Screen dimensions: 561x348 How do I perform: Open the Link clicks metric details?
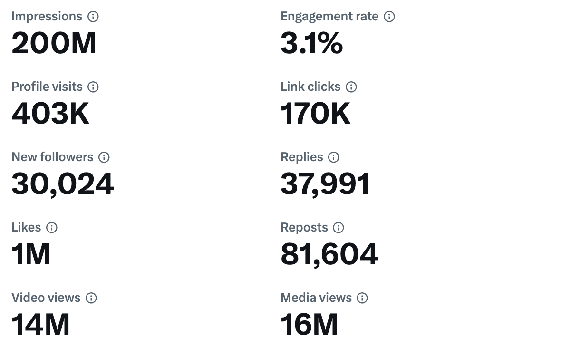316,113
